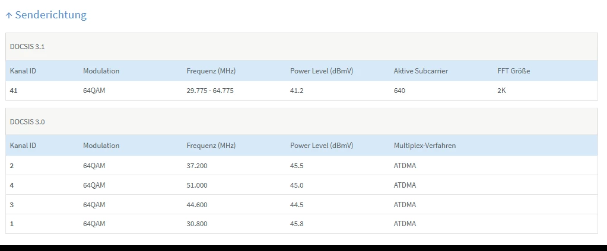Click the Multiplex-Verfahren column header
Screen dimensions: 607x251
tap(425, 146)
